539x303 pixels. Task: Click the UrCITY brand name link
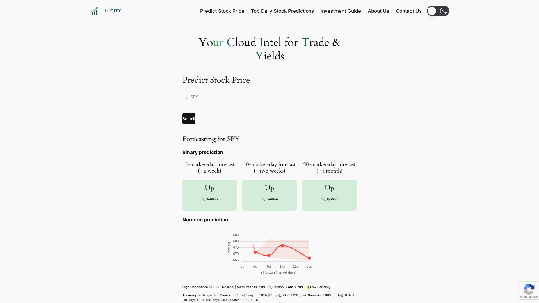tap(113, 11)
